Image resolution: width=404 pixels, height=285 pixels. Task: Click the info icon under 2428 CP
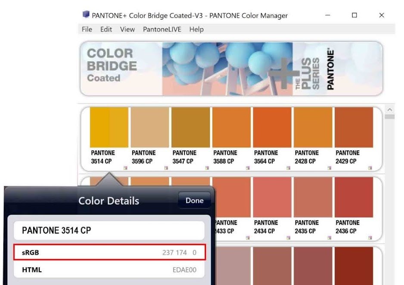329,168
